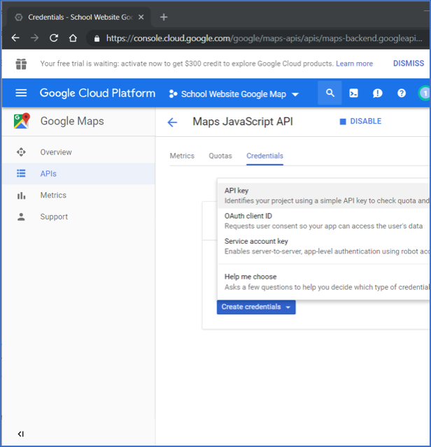This screenshot has height=447, width=431.
Task: Expand School Website Google Map project selector
Action: (x=234, y=94)
